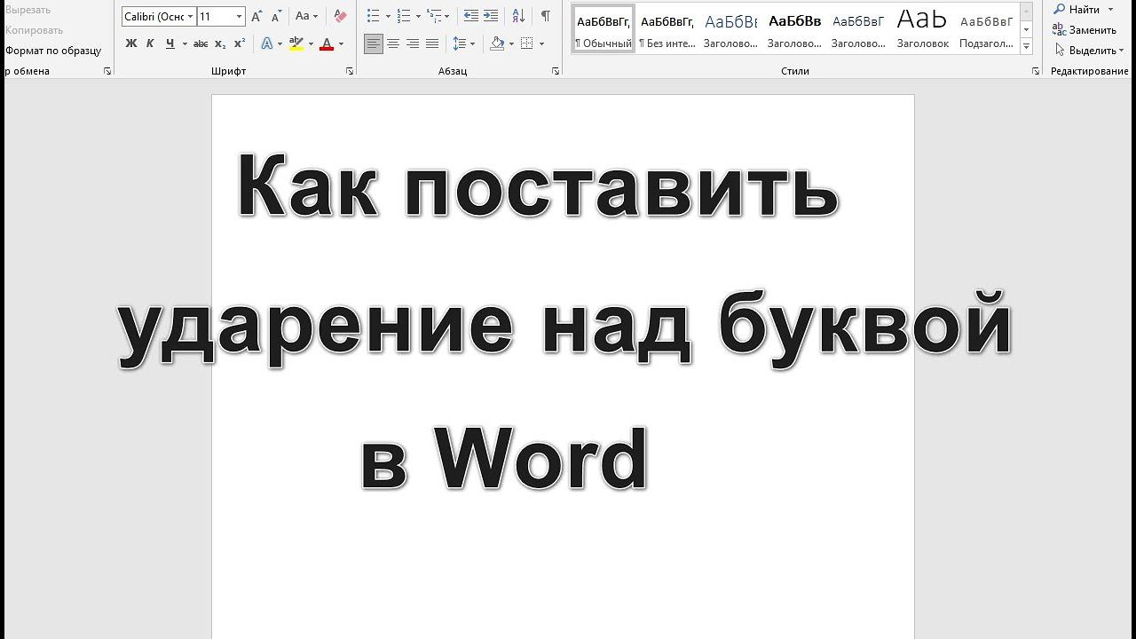Open the font size dropdown
The image size is (1136, 639).
pos(239,16)
